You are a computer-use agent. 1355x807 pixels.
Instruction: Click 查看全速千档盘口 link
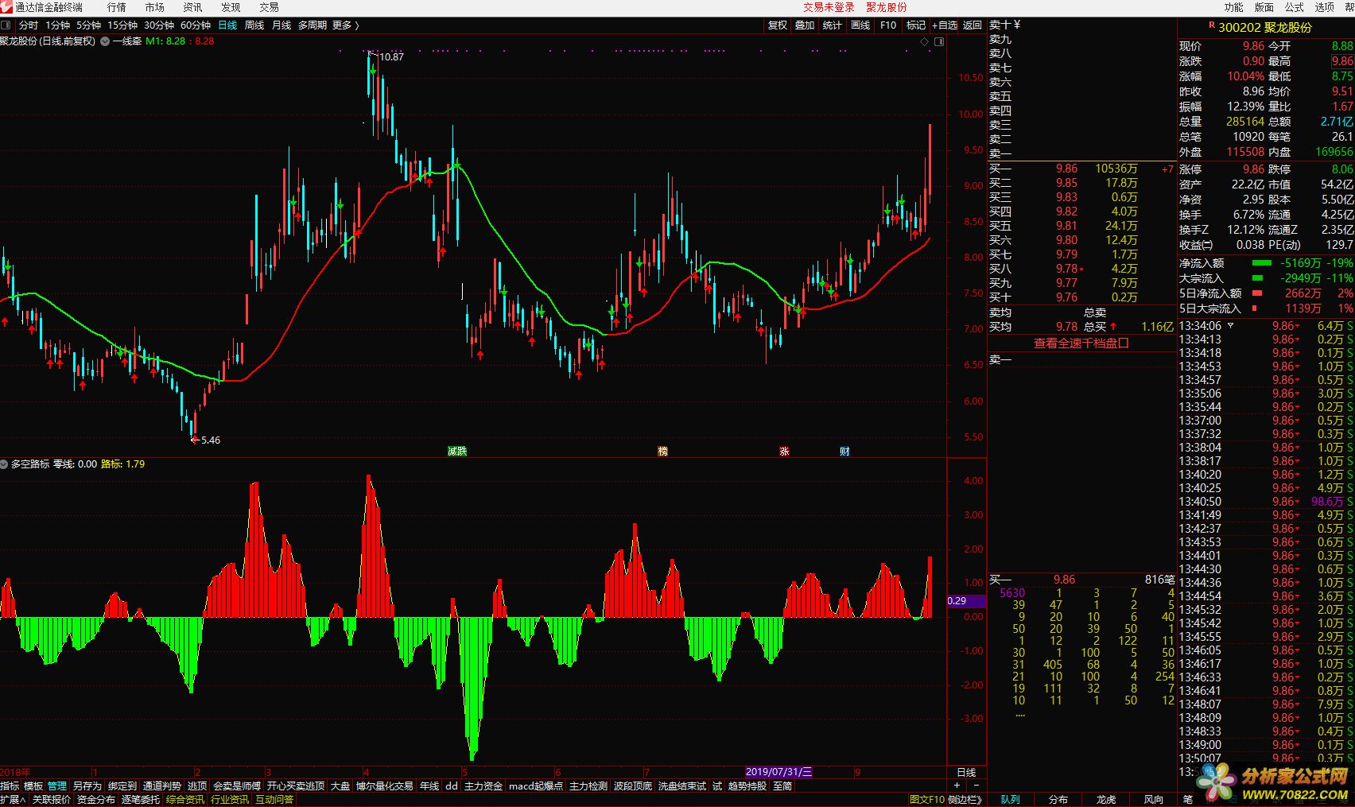point(1081,343)
